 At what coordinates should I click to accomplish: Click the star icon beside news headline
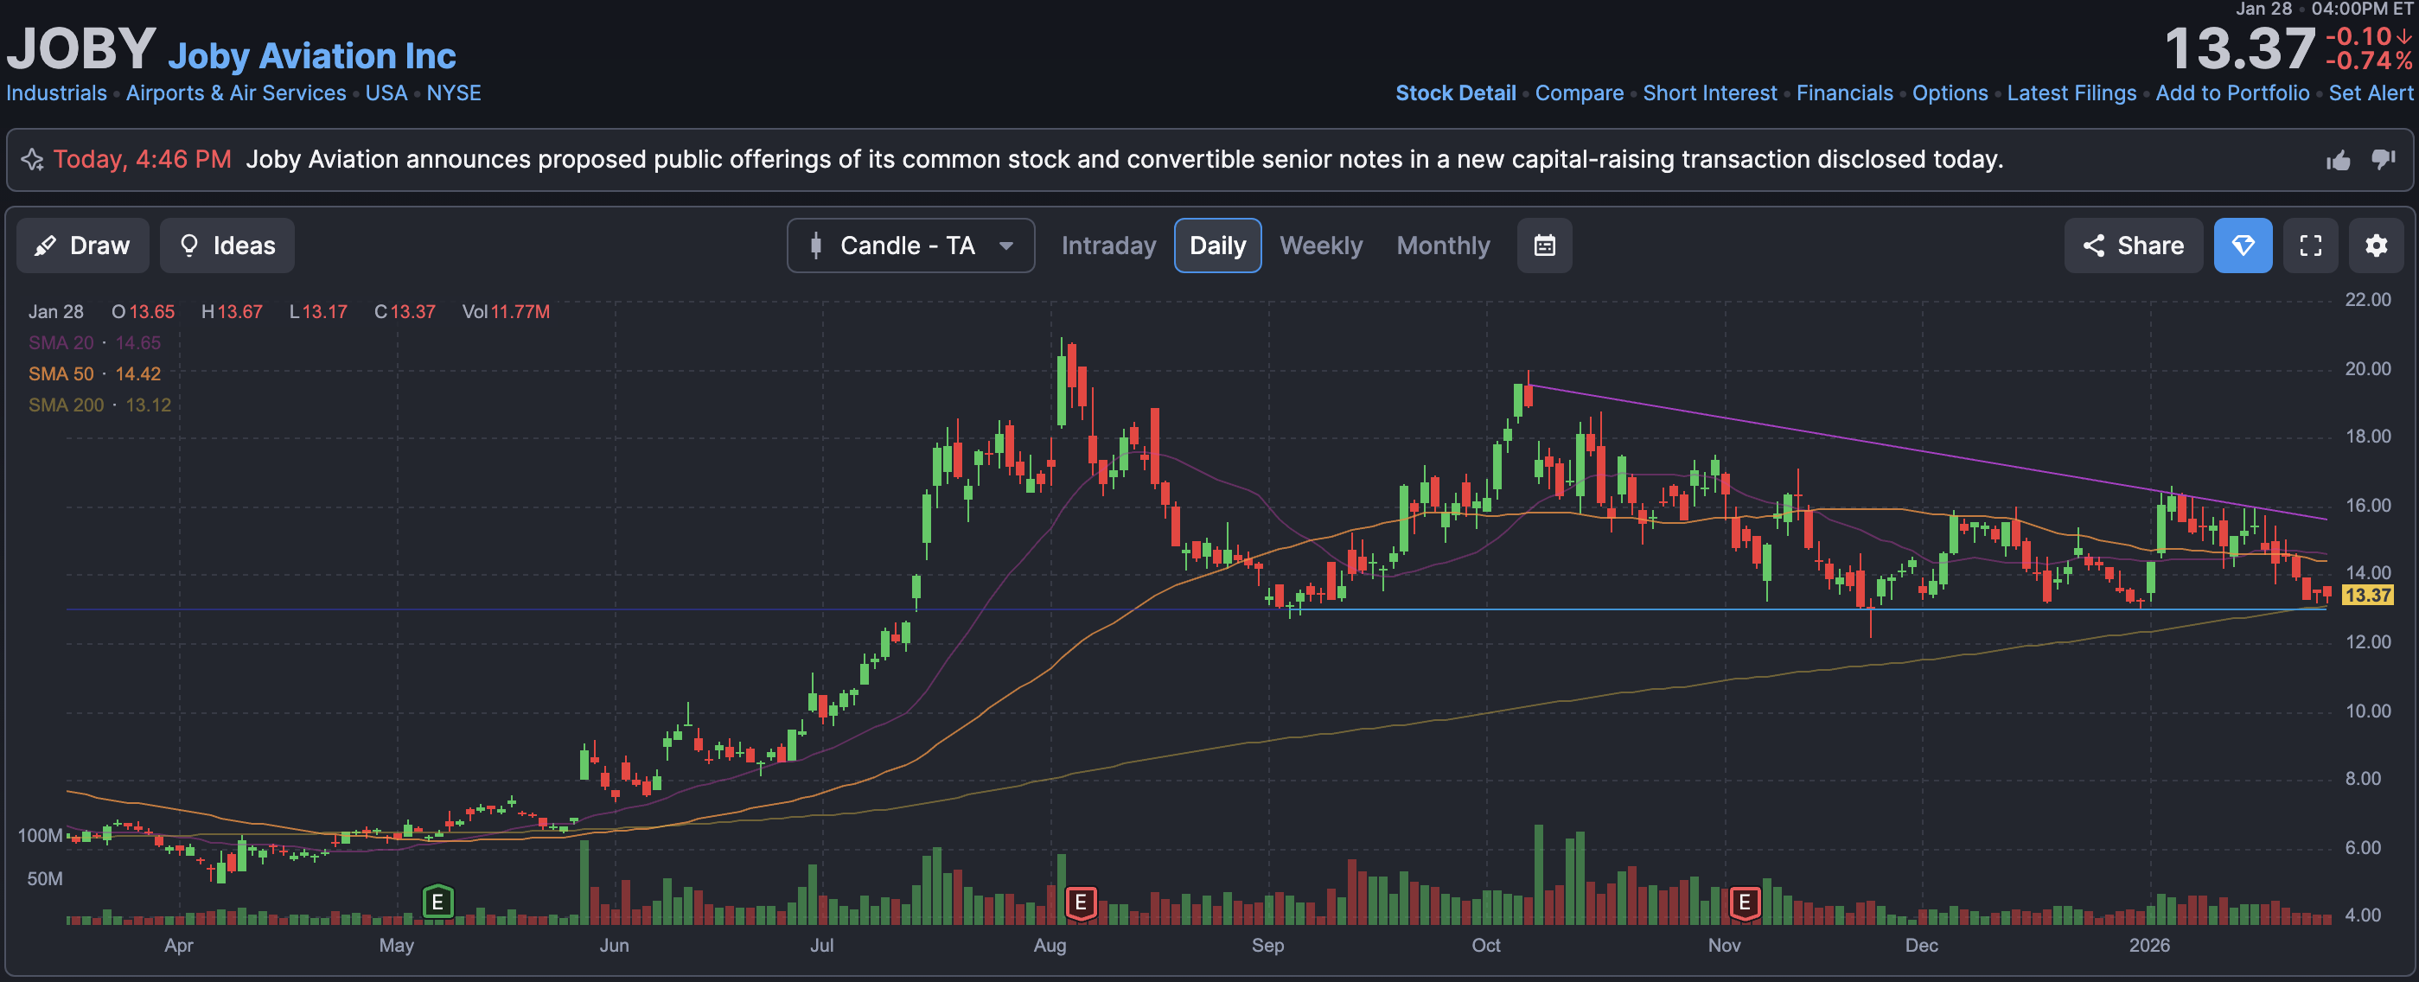tap(33, 160)
